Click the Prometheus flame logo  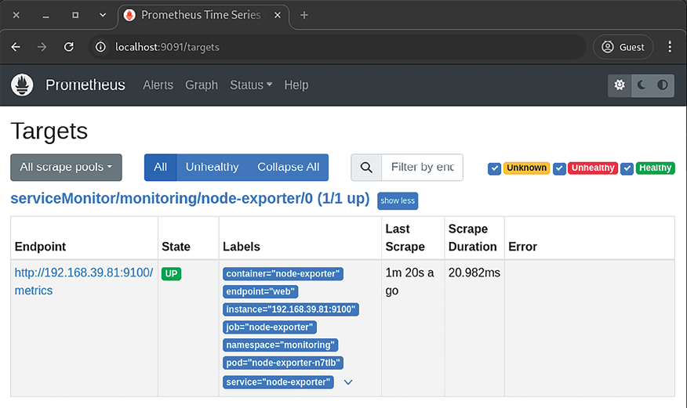pos(23,85)
